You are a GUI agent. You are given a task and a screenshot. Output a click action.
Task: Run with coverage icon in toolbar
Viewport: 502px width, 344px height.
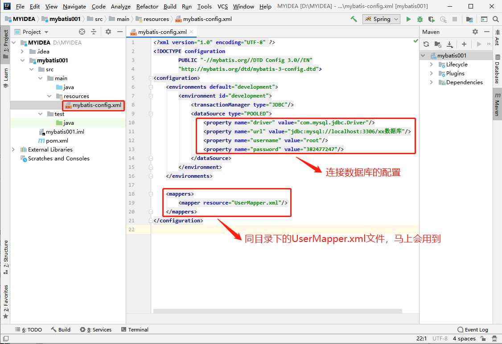coord(431,19)
